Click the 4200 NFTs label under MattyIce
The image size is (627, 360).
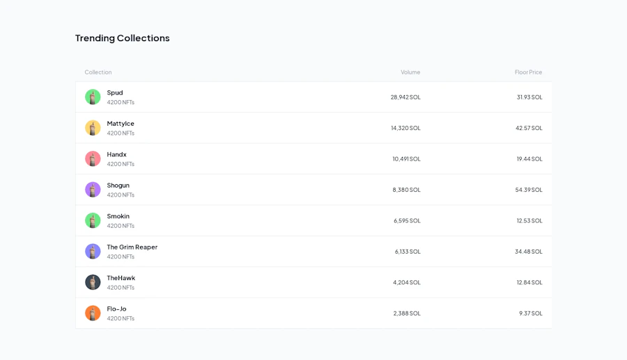(121, 133)
